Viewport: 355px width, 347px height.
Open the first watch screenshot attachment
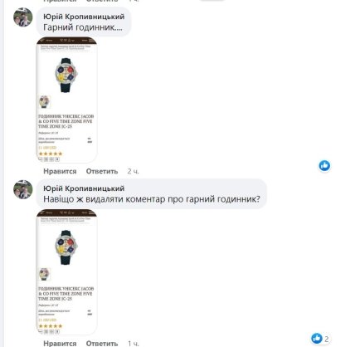click(66, 100)
